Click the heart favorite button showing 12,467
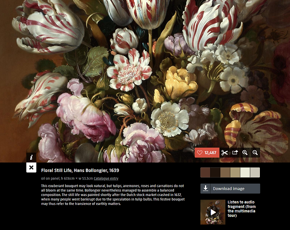Screen dimensions: 290x230 coord(207,153)
